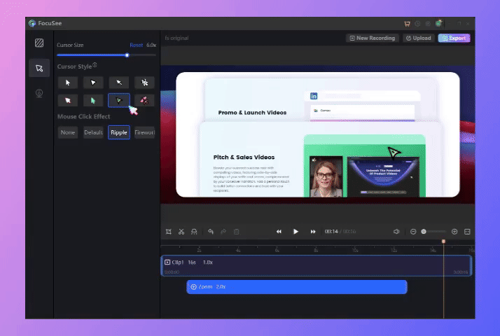
Task: Click the scissors cut icon
Action: click(x=181, y=231)
